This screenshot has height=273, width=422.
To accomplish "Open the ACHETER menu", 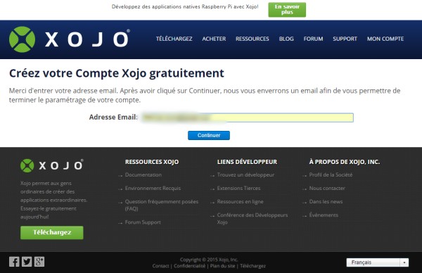I will [x=214, y=39].
